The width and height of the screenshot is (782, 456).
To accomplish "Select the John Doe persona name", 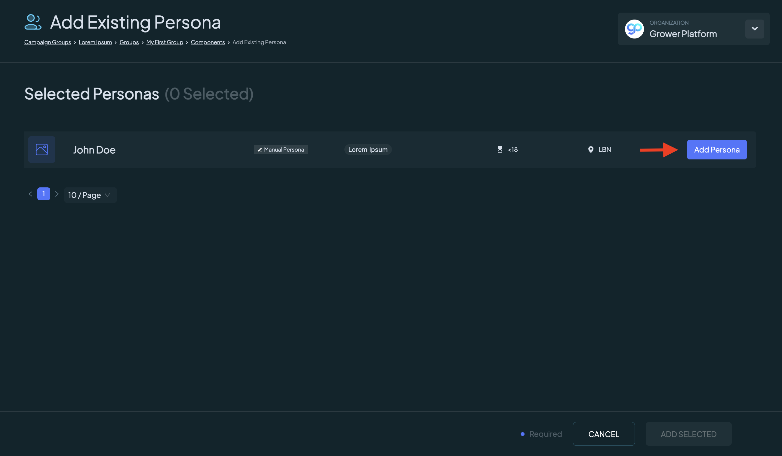I will 94,150.
